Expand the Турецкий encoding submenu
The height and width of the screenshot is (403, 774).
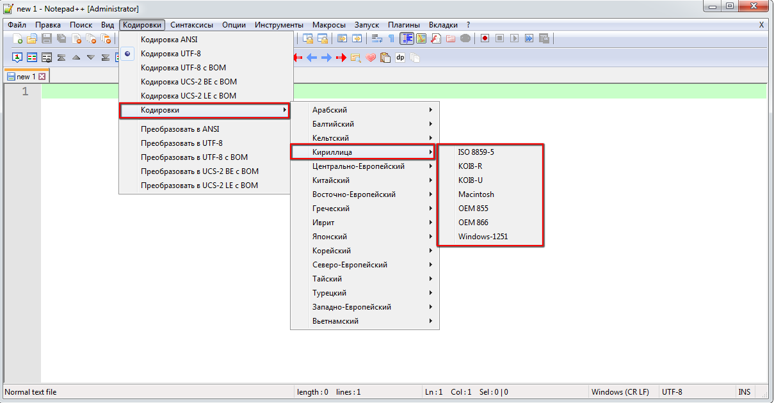click(x=365, y=293)
